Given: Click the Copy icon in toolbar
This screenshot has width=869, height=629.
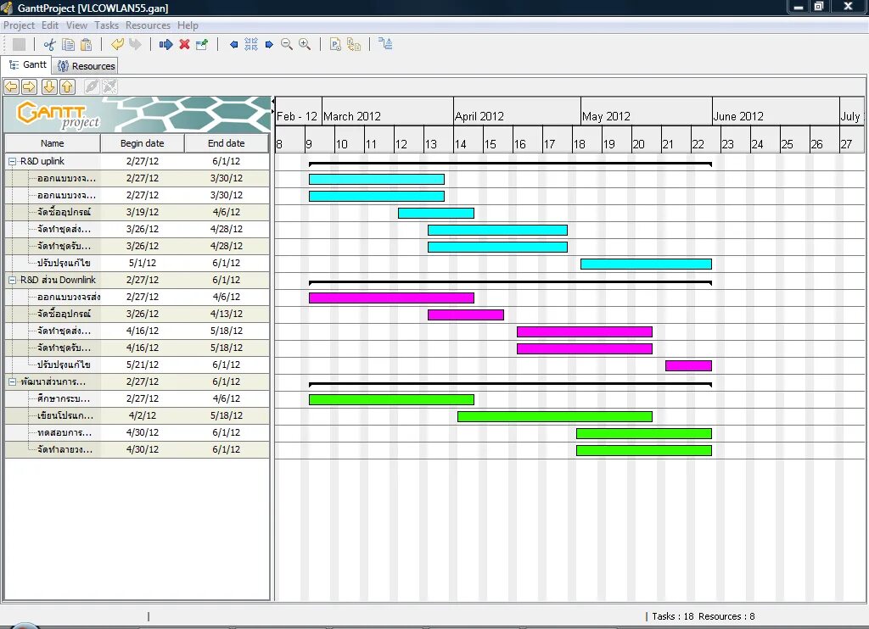Looking at the screenshot, I should [x=68, y=44].
